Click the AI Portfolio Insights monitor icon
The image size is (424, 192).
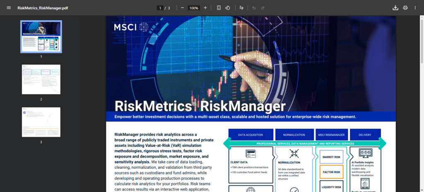click(x=365, y=154)
